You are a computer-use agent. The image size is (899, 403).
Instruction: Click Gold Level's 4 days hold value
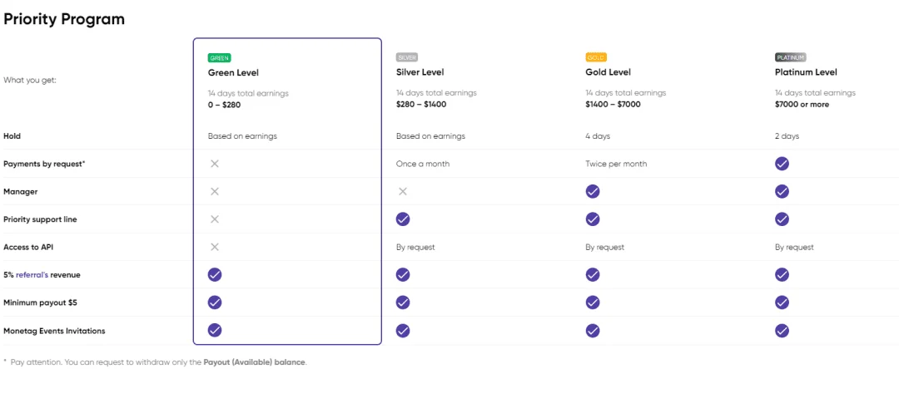pyautogui.click(x=598, y=136)
